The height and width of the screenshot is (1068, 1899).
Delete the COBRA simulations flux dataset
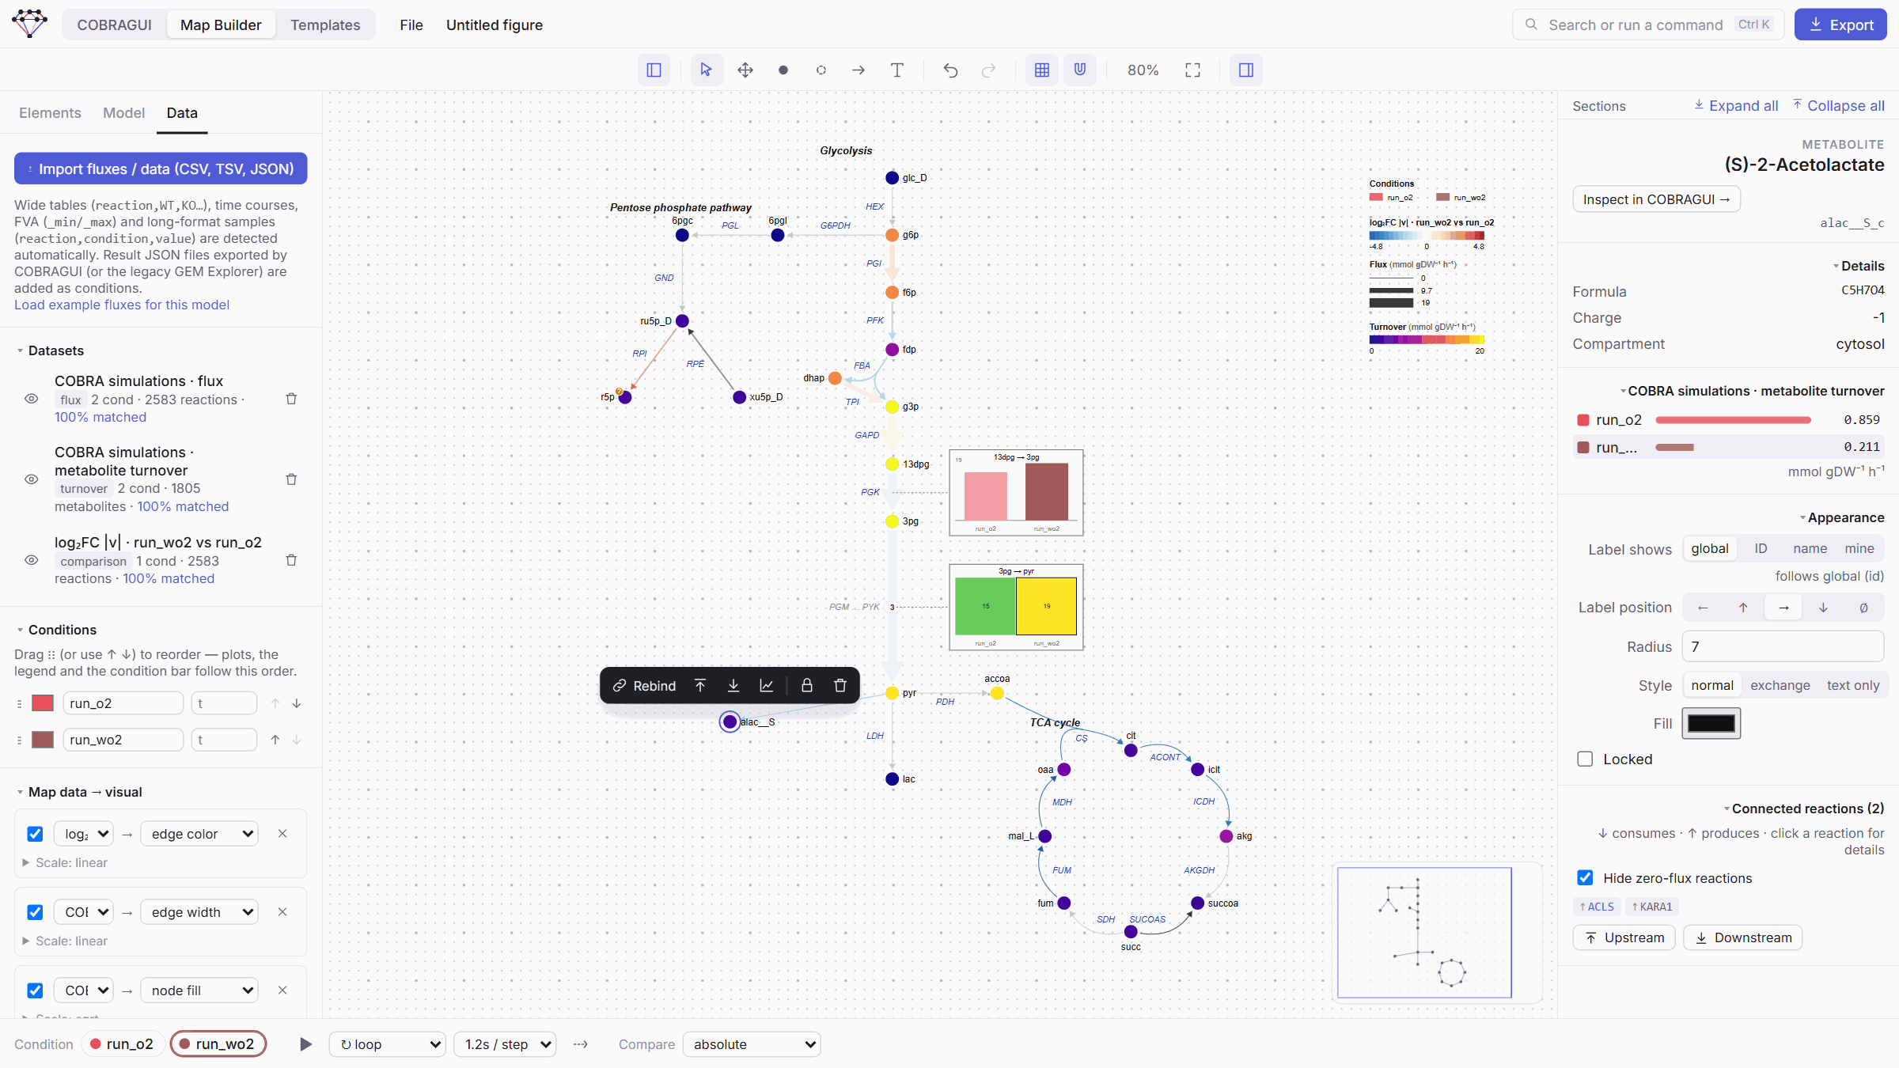[x=291, y=399]
